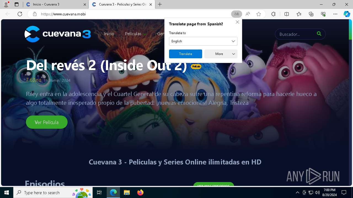
Task: Open tab actions menu icon
Action: coord(17,4)
